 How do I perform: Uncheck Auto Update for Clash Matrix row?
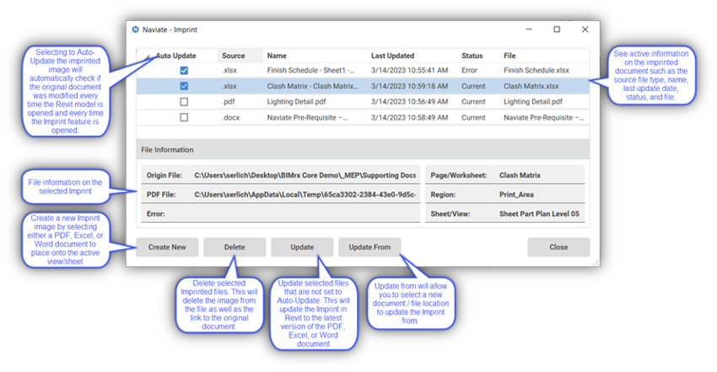pyautogui.click(x=184, y=86)
